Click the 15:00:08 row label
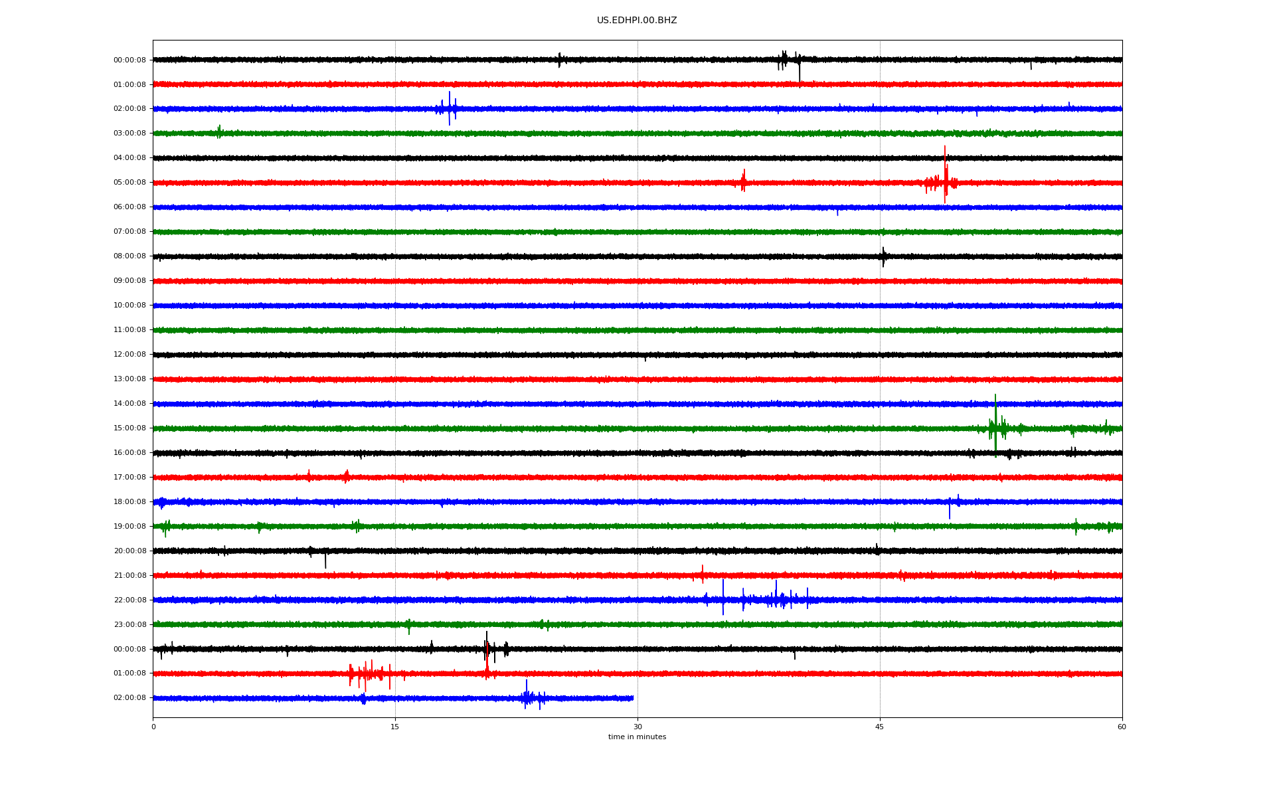The height and width of the screenshot is (797, 1275). (x=129, y=428)
